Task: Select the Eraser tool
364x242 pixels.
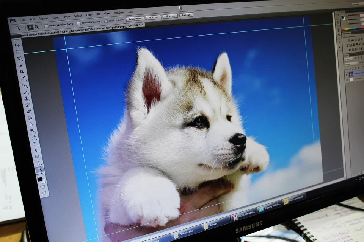Action: click(29, 112)
